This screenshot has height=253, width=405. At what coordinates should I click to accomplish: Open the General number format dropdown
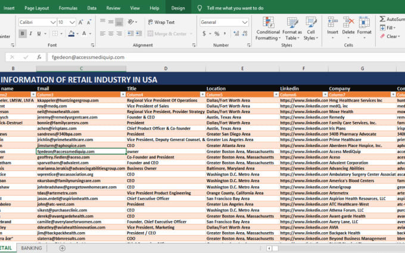pos(245,23)
